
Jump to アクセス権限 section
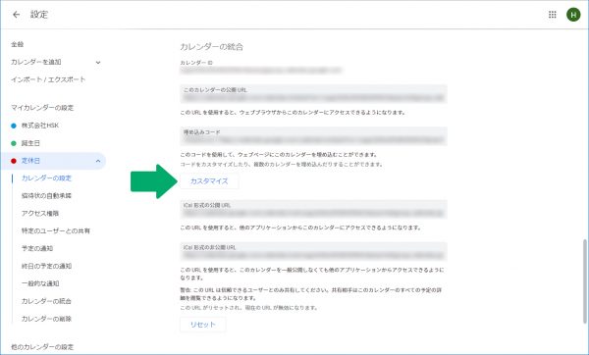[x=40, y=214]
